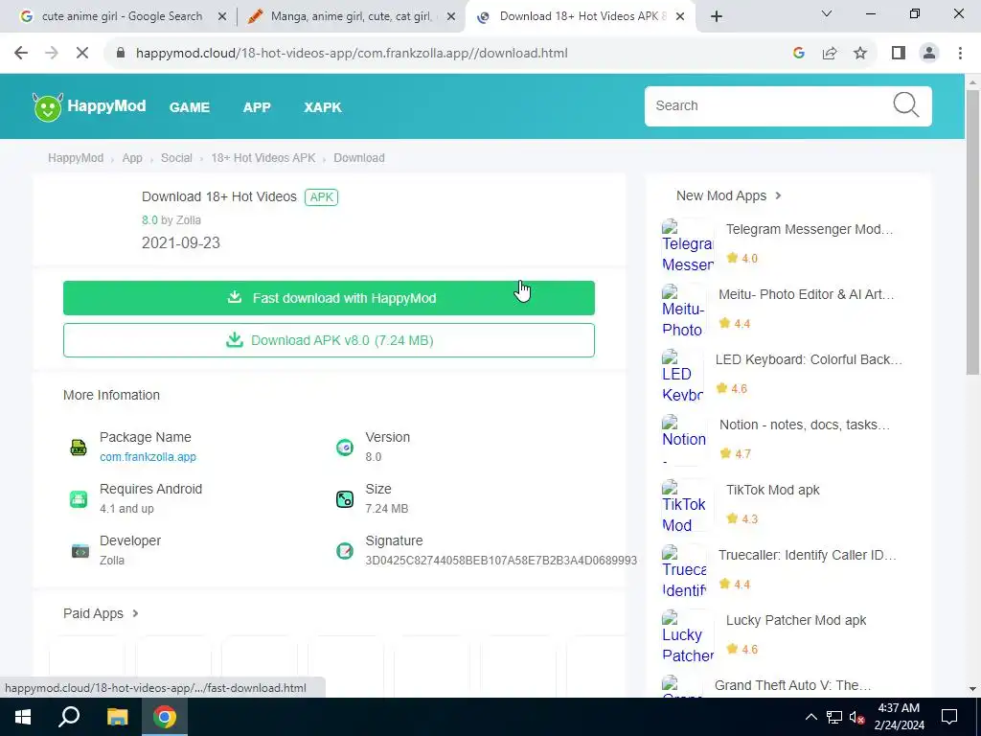Click muted volume icon in system tray
The height and width of the screenshot is (736, 981).
point(857,717)
